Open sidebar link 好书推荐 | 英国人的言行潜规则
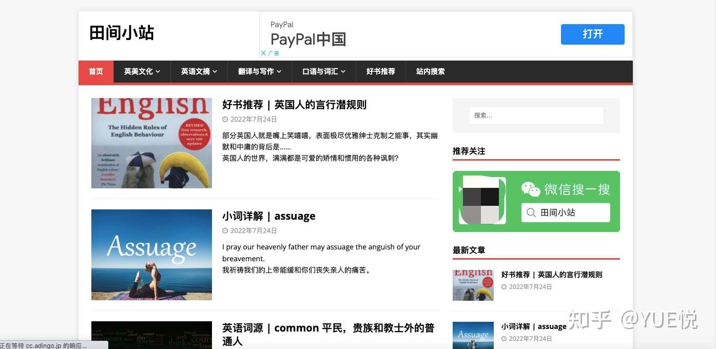The image size is (716, 349). pyautogui.click(x=552, y=275)
